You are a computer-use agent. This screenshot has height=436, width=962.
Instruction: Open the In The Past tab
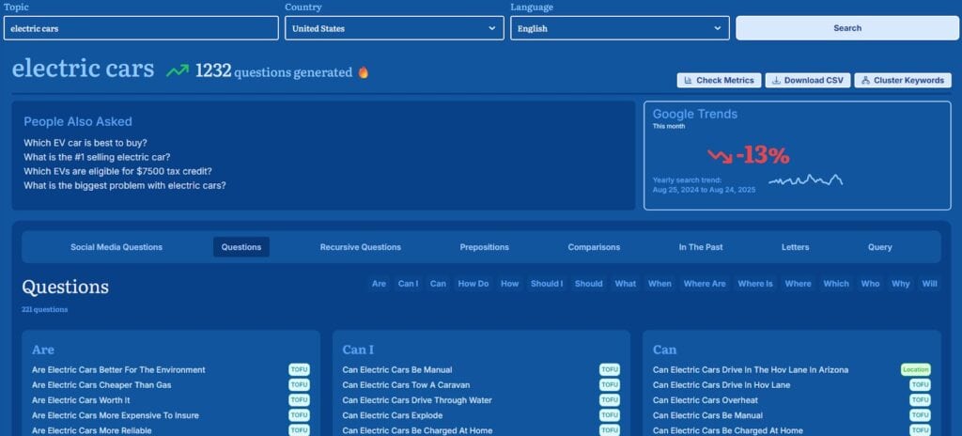[701, 247]
